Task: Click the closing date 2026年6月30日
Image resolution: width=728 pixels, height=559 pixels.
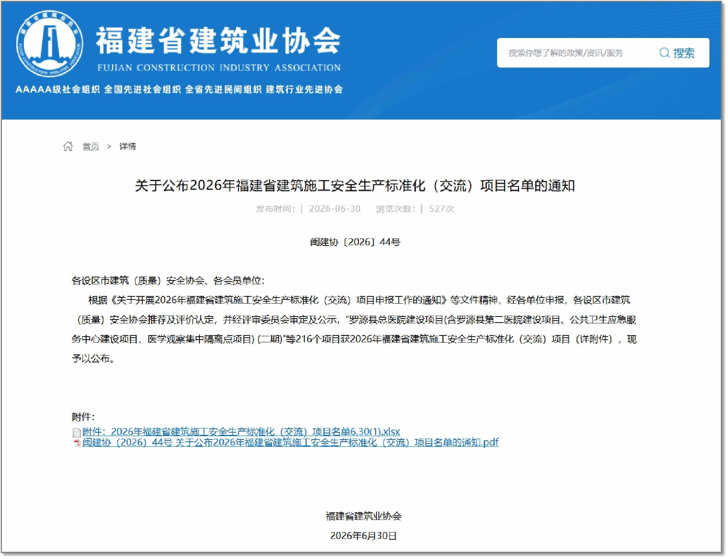Action: coord(363,536)
